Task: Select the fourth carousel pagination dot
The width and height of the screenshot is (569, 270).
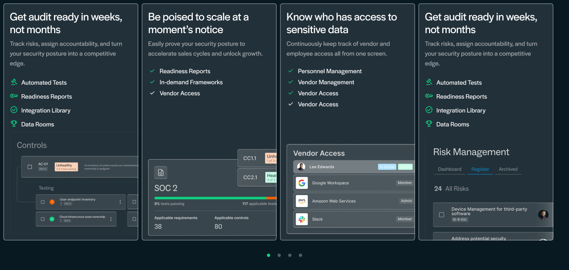Action: point(300,255)
